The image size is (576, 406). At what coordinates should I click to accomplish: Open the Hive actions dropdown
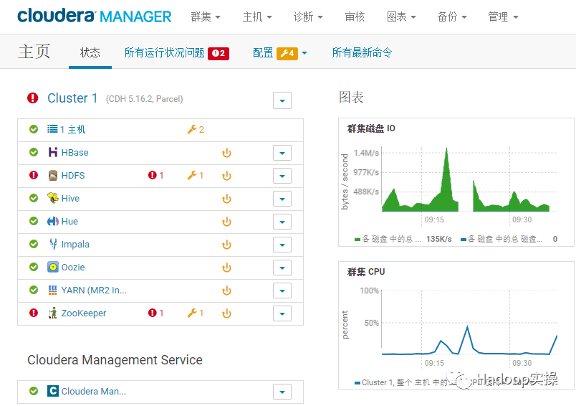[282, 199]
